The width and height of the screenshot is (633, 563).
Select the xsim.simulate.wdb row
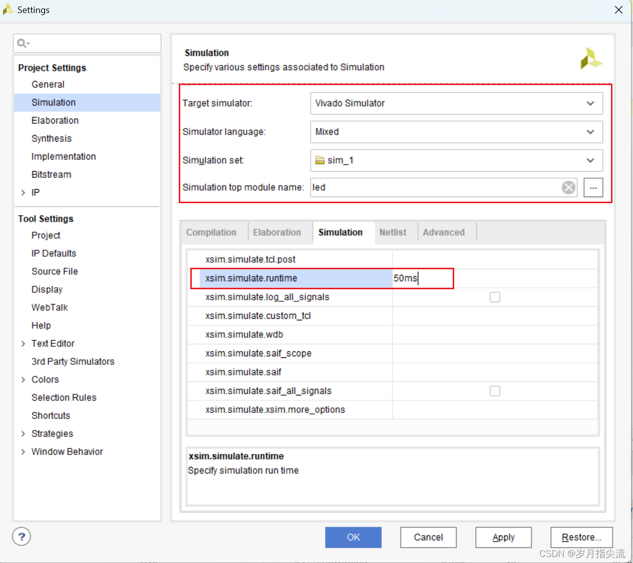[393, 335]
